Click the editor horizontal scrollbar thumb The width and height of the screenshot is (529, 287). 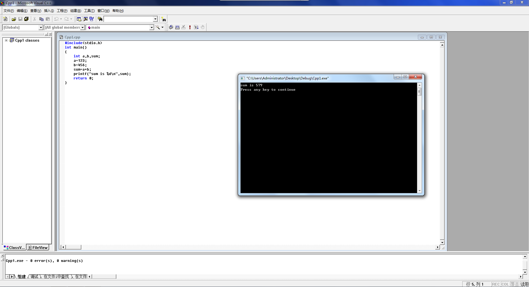(73, 247)
